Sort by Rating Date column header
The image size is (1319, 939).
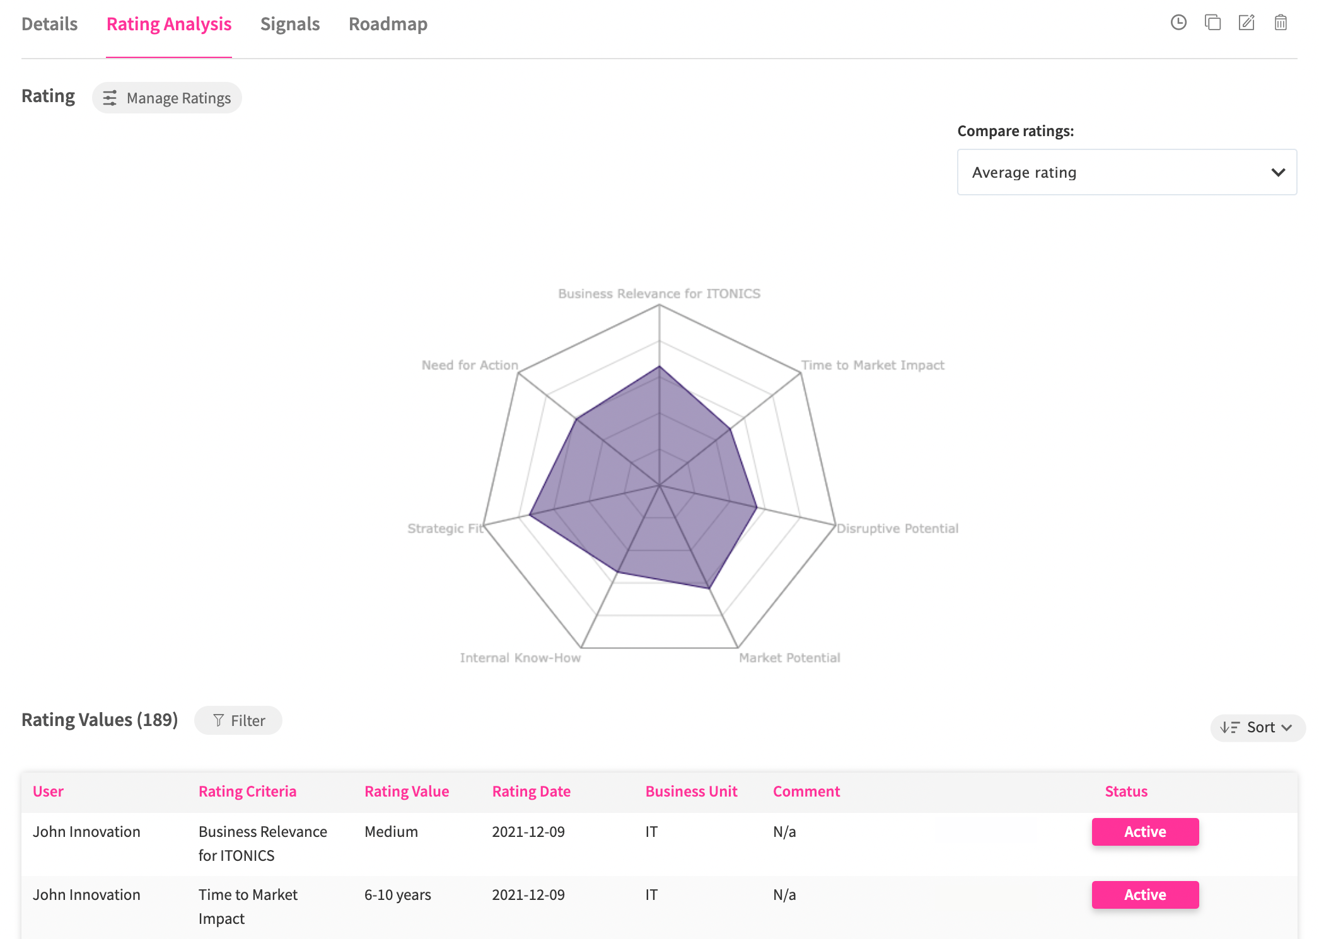[x=531, y=792]
